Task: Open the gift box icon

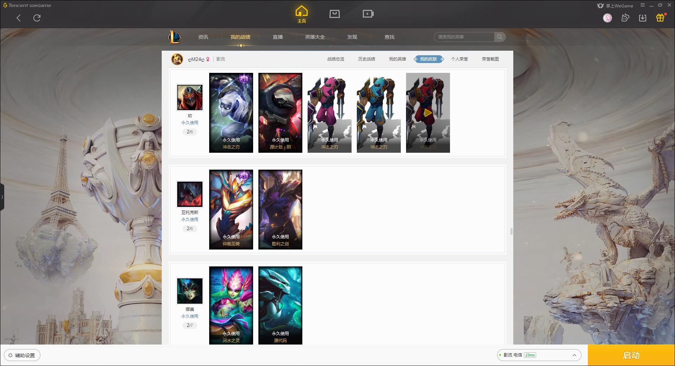Action: 660,18
